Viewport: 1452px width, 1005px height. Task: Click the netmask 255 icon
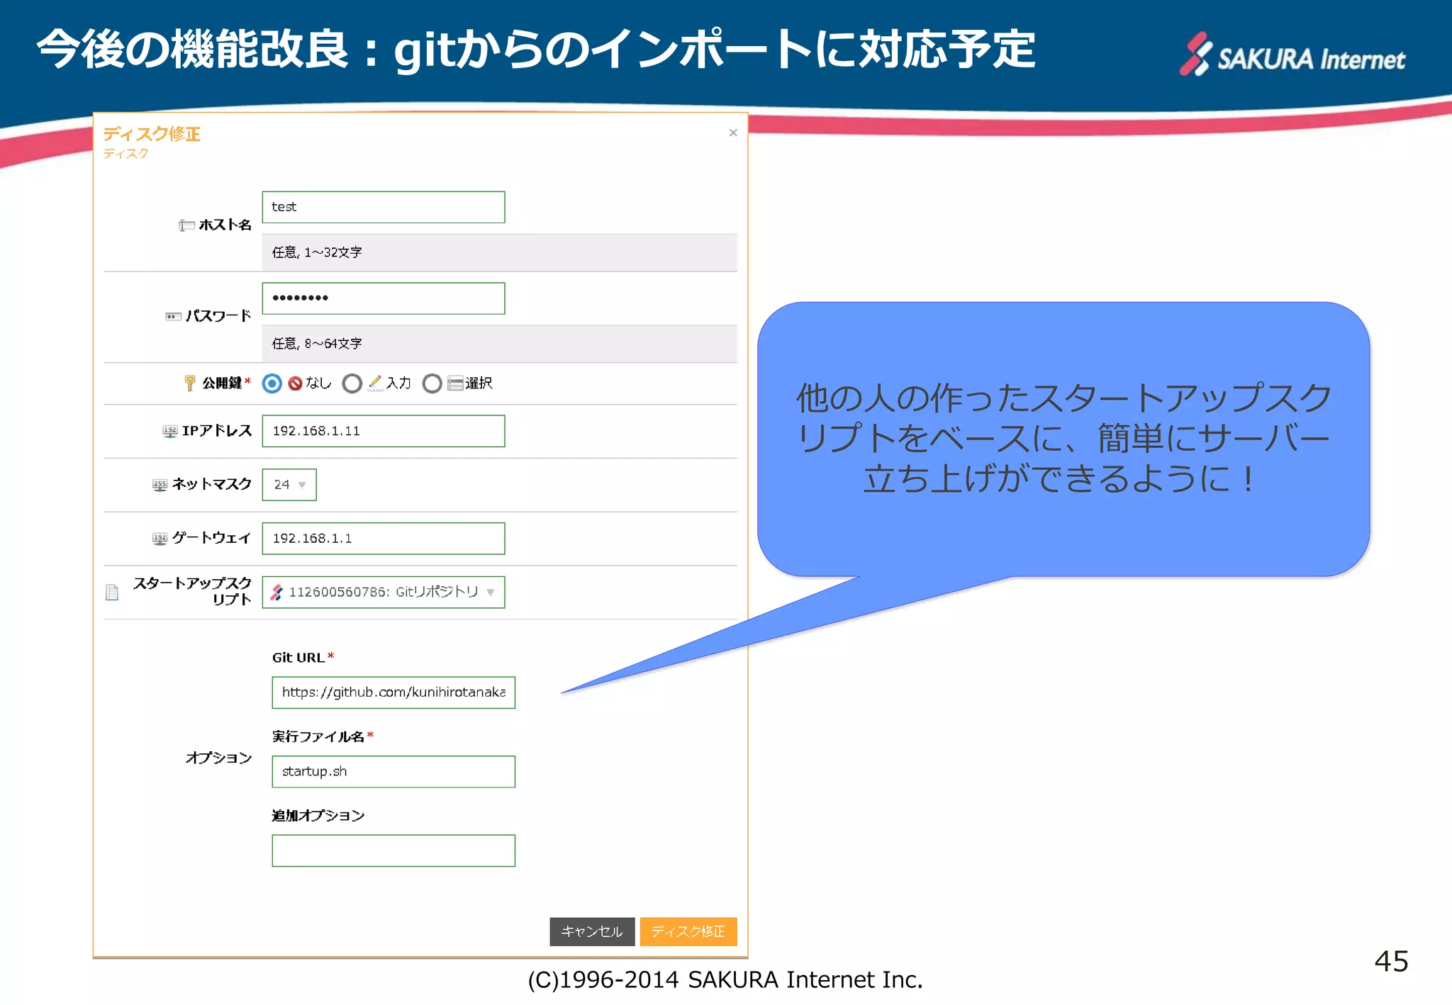coord(160,485)
